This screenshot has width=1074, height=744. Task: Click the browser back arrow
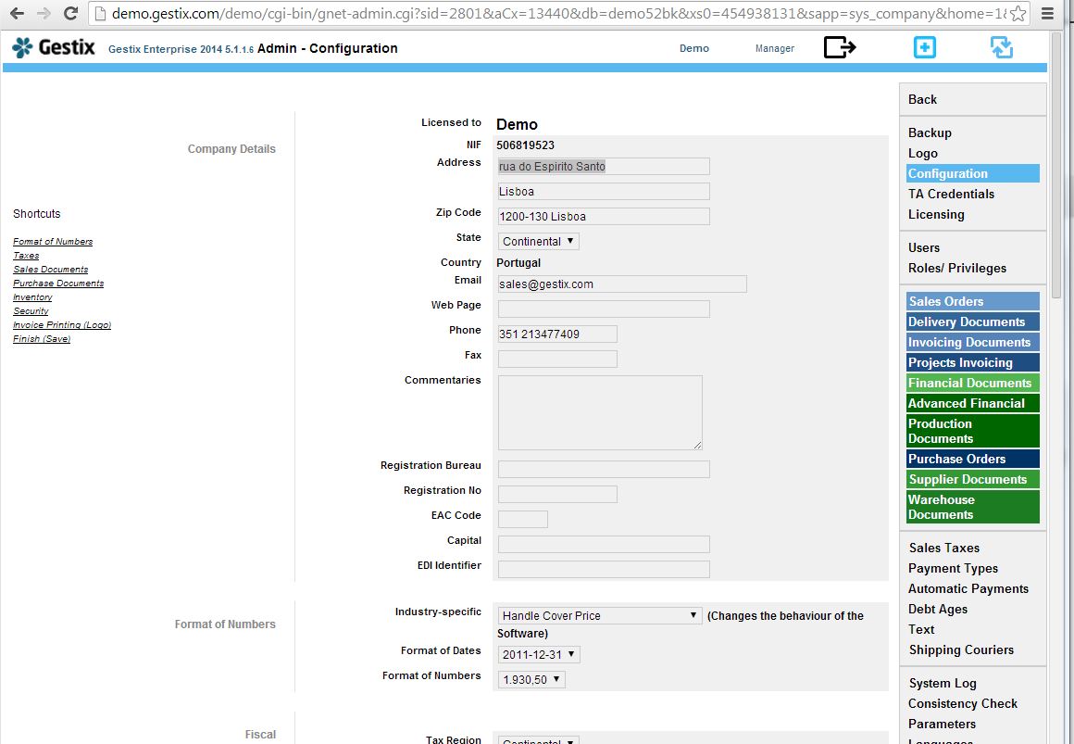(17, 13)
